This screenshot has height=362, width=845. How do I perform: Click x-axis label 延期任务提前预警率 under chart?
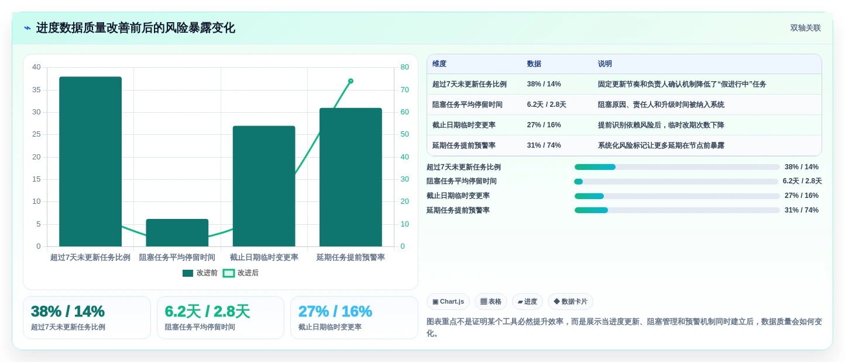click(x=351, y=257)
